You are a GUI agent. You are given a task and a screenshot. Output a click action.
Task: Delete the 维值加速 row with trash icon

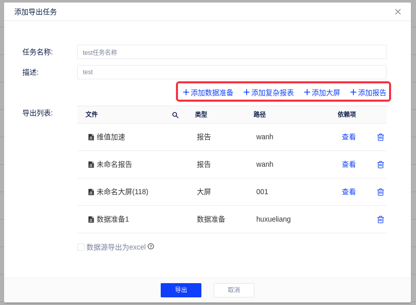coord(380,137)
